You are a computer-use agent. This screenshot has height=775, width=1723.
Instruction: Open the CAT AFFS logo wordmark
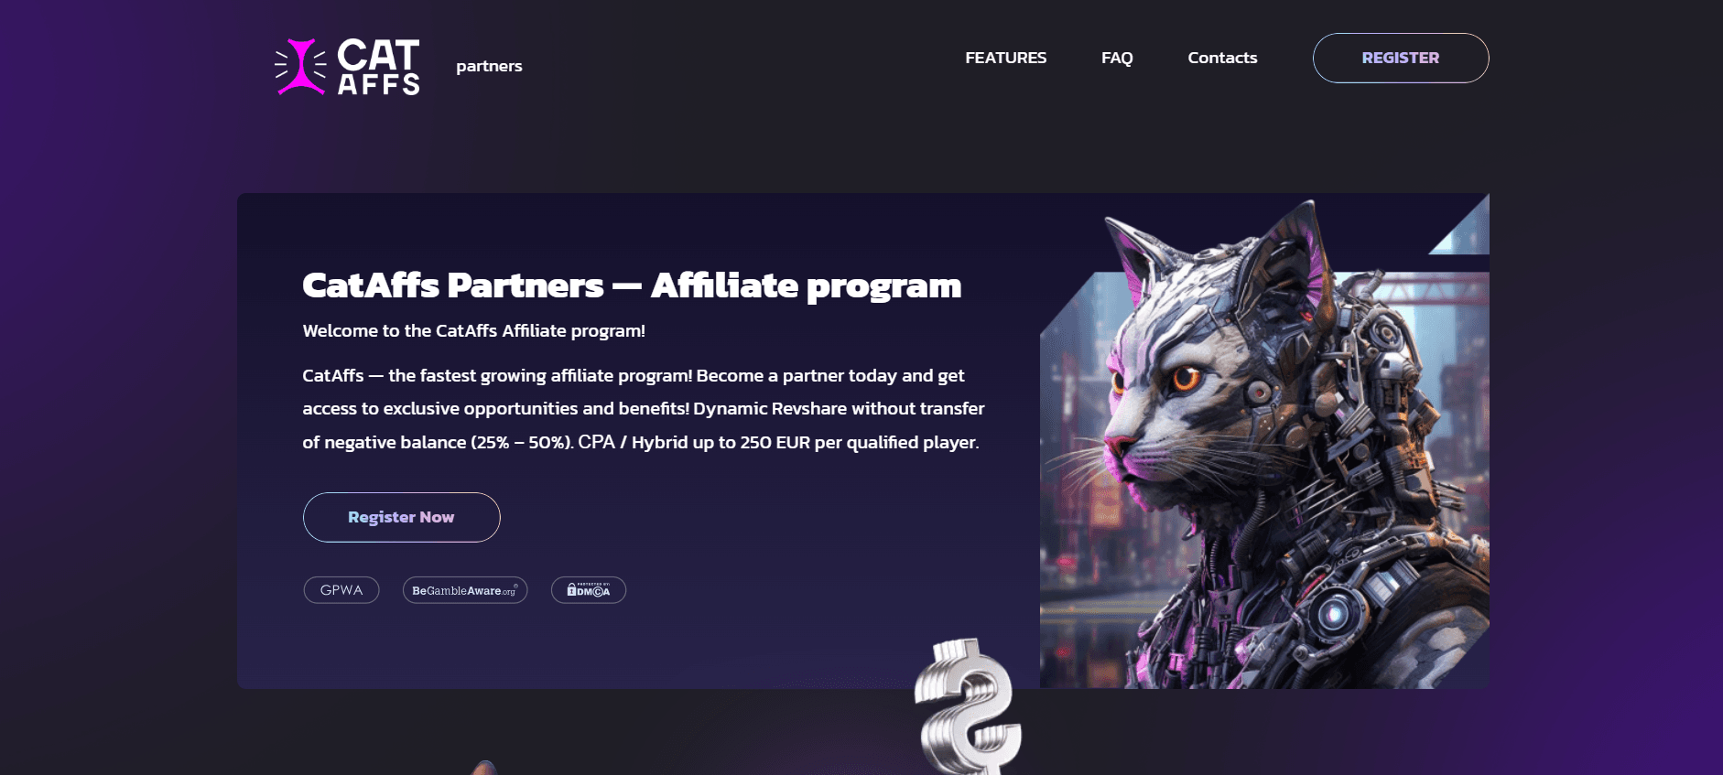(x=378, y=67)
